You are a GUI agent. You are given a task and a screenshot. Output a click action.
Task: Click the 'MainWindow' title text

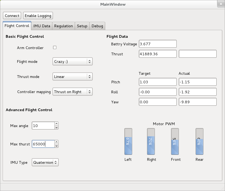[x=113, y=4]
